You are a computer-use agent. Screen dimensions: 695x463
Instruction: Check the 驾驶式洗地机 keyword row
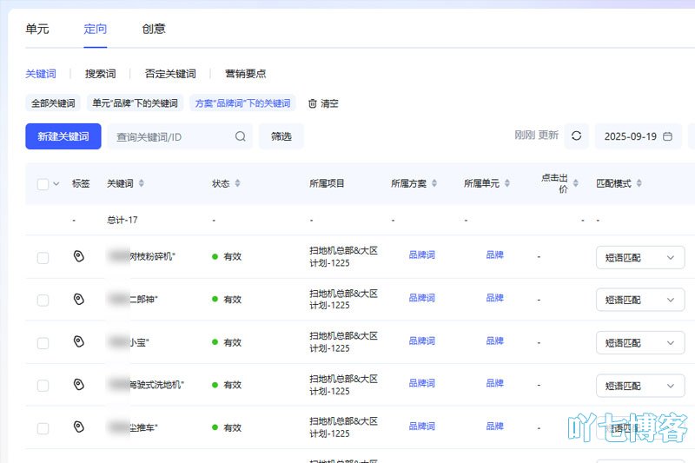pyautogui.click(x=43, y=386)
